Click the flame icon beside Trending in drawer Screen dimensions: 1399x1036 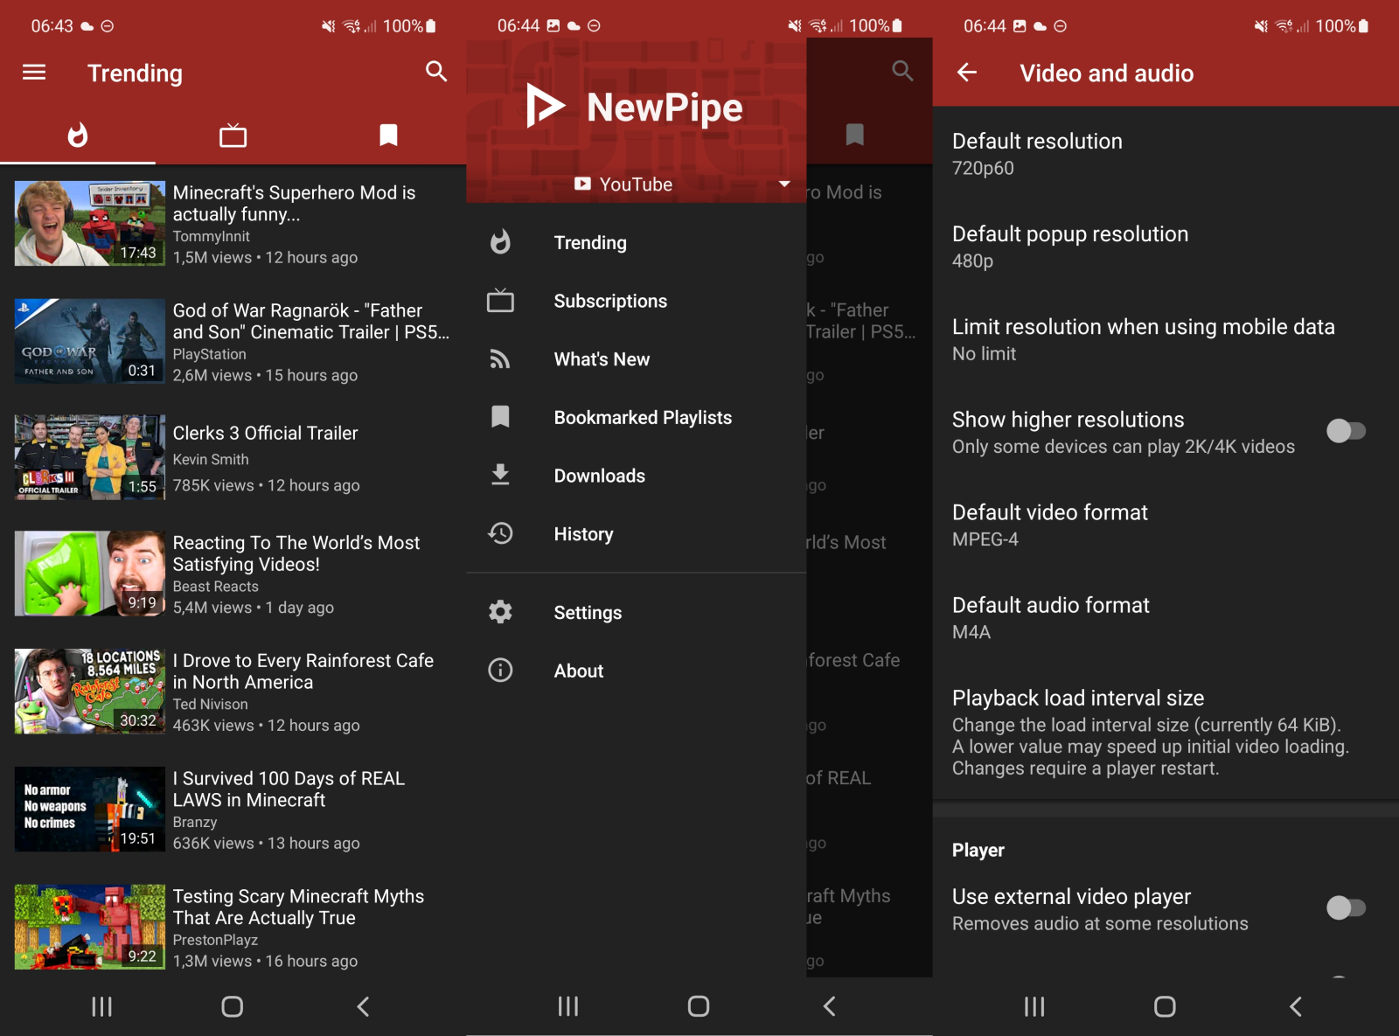(500, 242)
